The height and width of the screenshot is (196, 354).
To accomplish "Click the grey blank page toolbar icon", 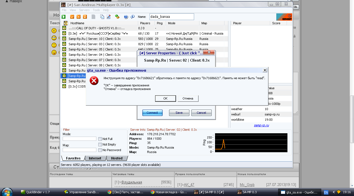I will [x=93, y=17].
